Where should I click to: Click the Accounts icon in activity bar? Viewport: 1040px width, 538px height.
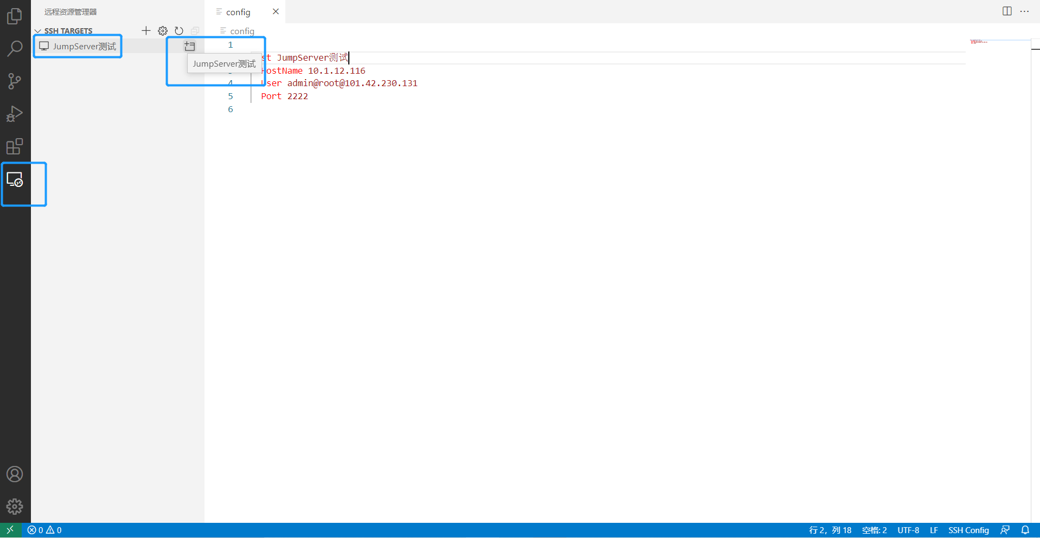15,474
